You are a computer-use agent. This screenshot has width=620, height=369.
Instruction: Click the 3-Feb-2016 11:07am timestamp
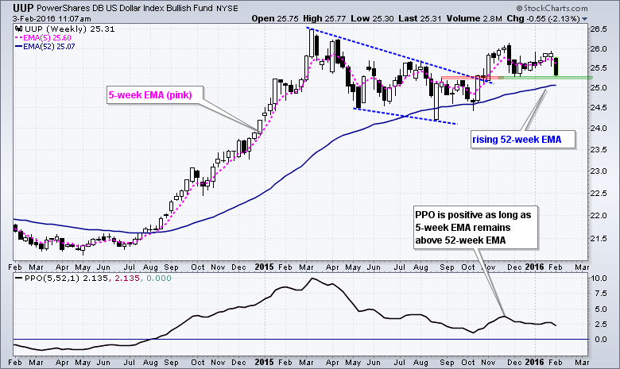coord(52,18)
